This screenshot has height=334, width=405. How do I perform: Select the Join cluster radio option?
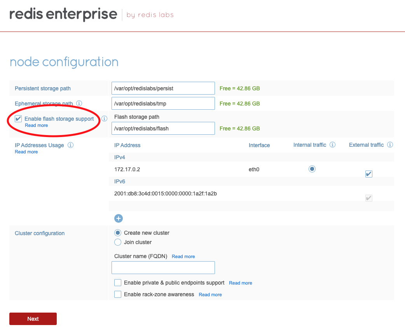(118, 242)
